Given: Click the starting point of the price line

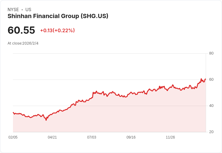Looking at the screenshot, I should tap(13, 112).
